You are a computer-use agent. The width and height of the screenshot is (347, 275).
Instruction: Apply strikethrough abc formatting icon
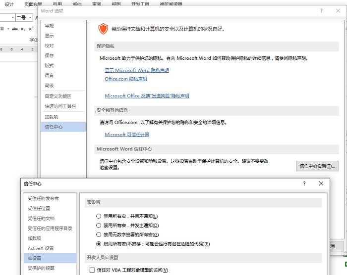15,29
